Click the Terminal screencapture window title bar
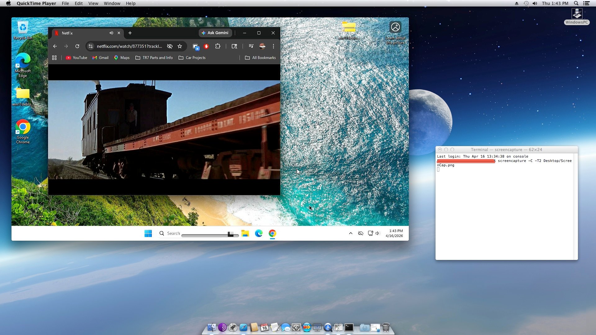Screen dimensions: 596x335 pyautogui.click(x=507, y=150)
